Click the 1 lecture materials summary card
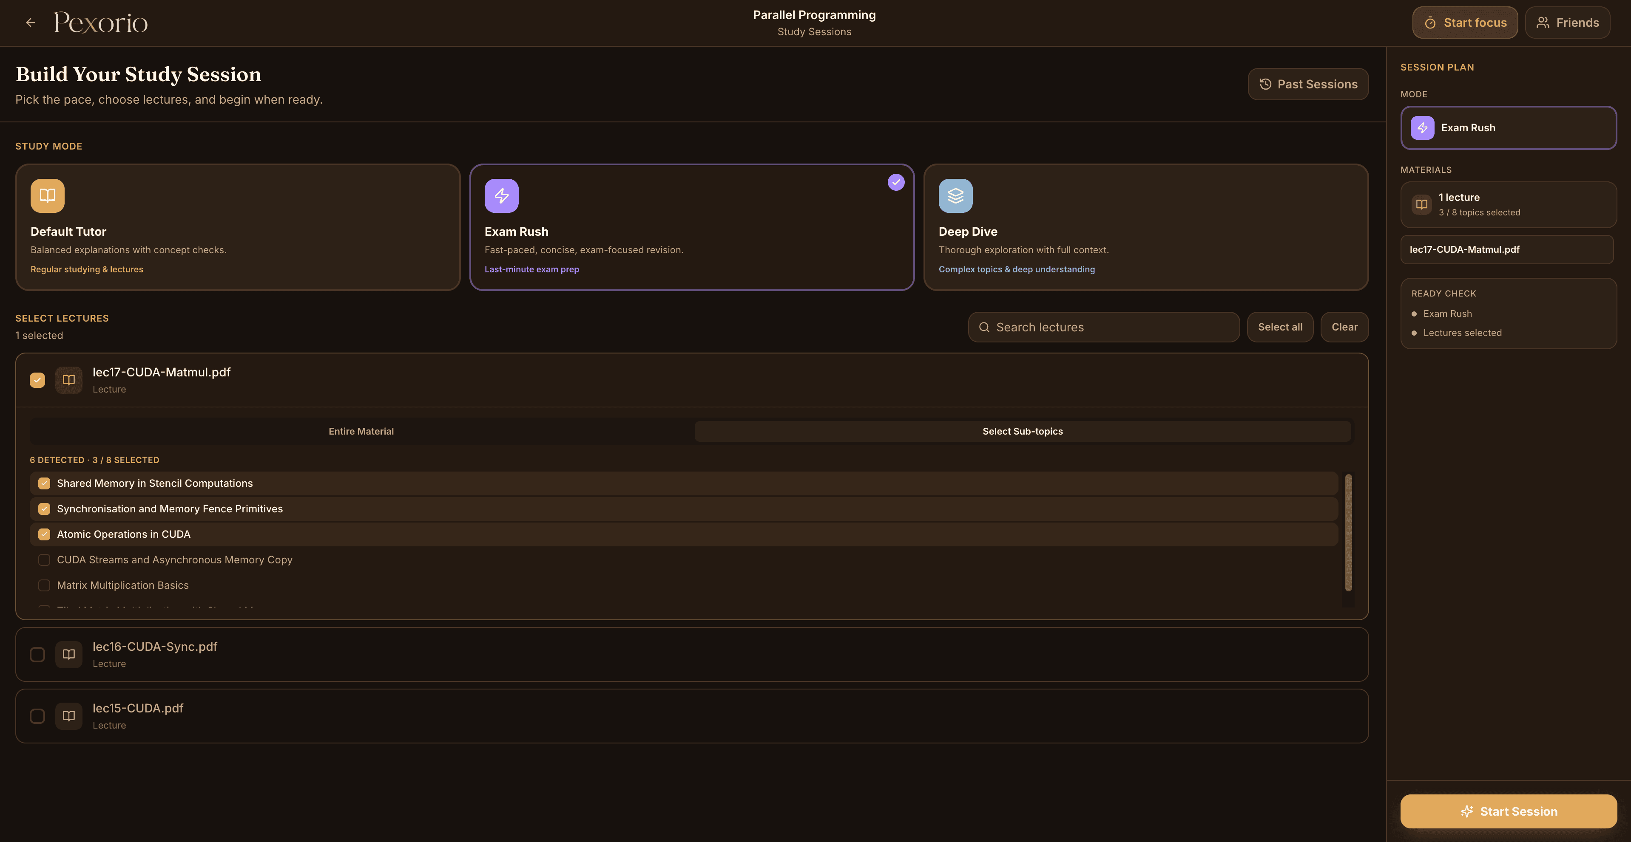The width and height of the screenshot is (1631, 842). (x=1509, y=204)
